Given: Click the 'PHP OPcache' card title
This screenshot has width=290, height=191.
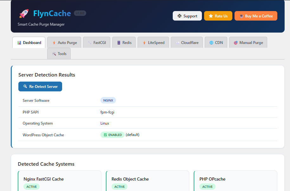Looking at the screenshot, I should (212, 179).
